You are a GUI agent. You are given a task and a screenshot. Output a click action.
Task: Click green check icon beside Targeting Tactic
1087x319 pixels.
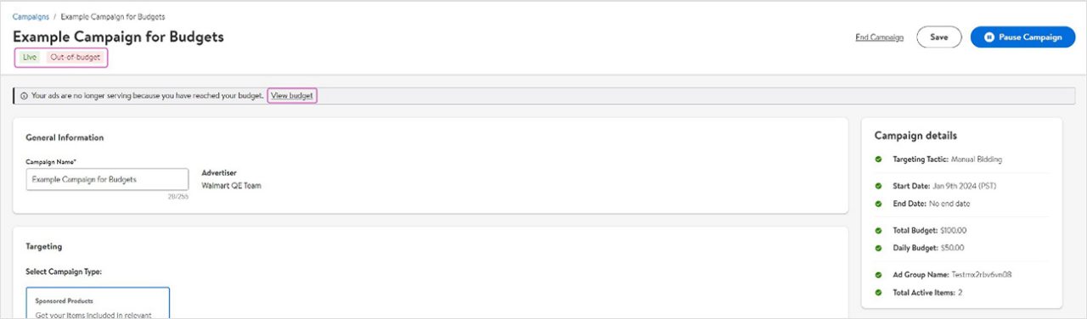click(878, 159)
